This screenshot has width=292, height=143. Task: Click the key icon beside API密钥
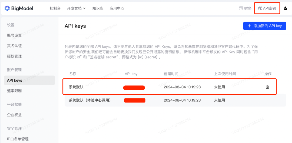260,8
